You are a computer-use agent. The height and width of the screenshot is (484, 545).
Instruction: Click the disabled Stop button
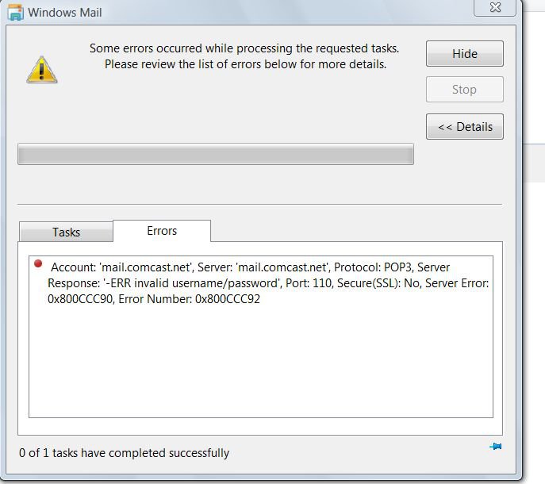pyautogui.click(x=464, y=90)
